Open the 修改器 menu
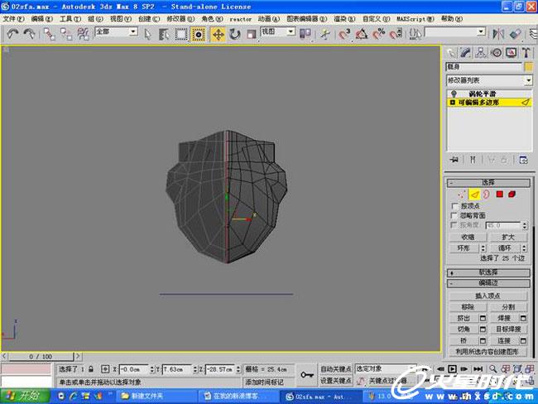This screenshot has width=538, height=404. [180, 19]
